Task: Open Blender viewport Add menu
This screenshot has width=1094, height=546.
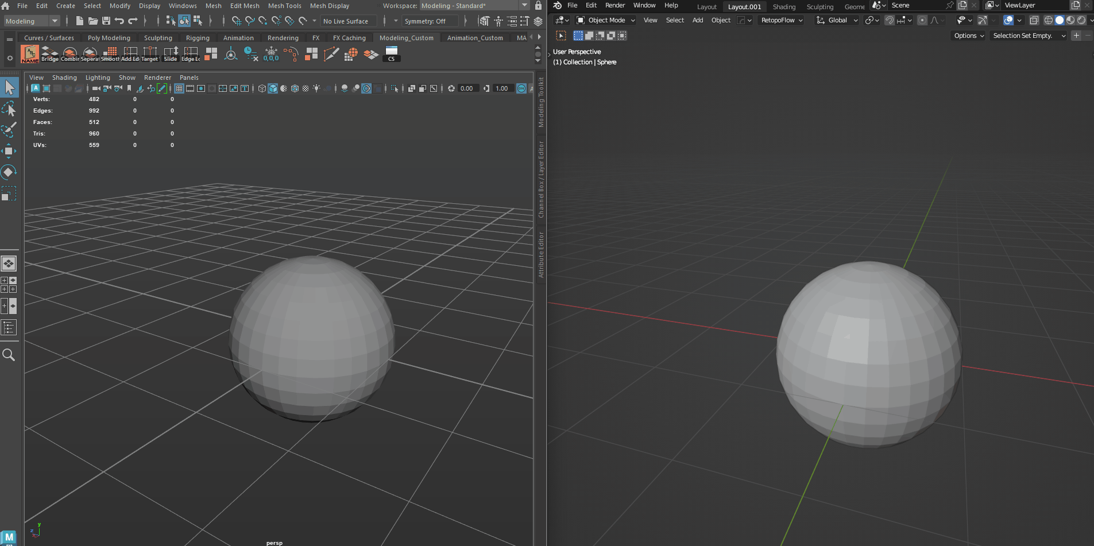Action: coord(698,20)
